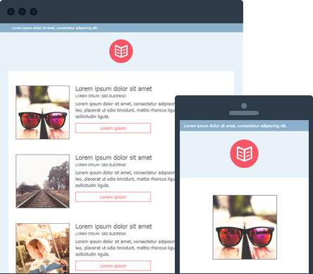
Task: Click LOREM IPSUM: SED ELEIFEND under sunglasses heading
Action: point(101,96)
